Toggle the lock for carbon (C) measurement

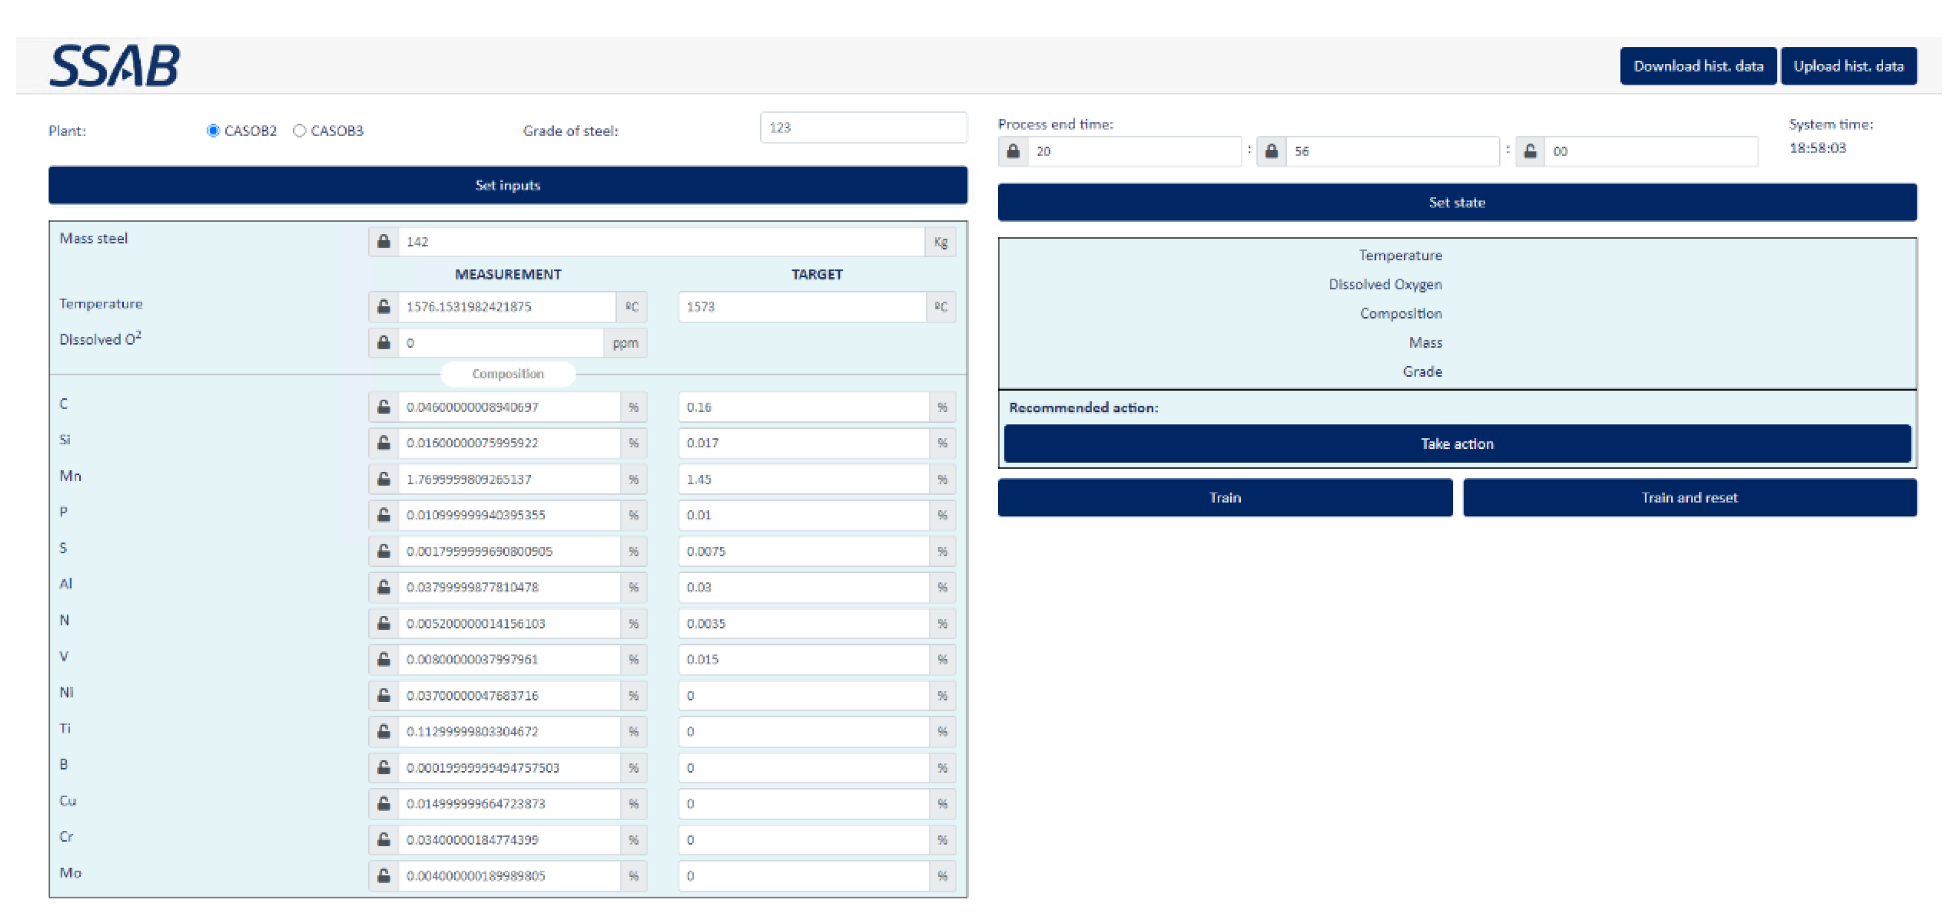point(384,407)
